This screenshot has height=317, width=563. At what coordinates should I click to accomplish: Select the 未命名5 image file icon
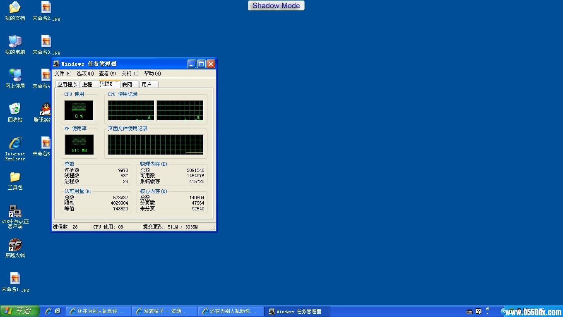[x=46, y=143]
